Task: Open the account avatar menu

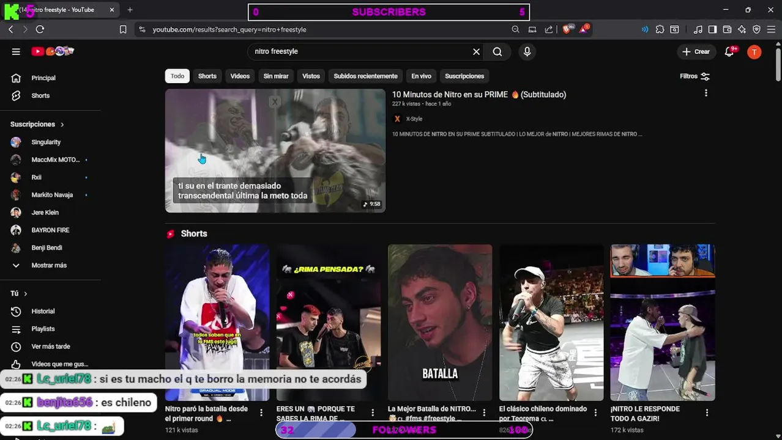Action: [754, 52]
